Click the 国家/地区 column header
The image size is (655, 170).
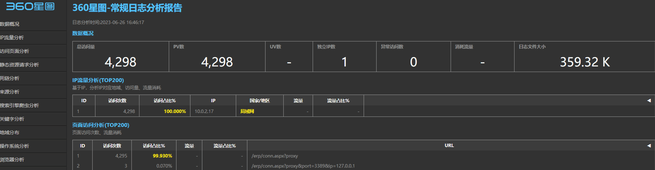click(260, 100)
